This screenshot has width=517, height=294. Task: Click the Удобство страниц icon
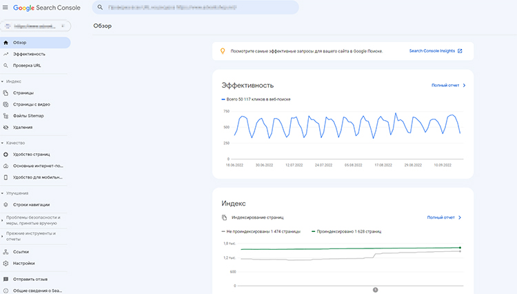click(6, 154)
